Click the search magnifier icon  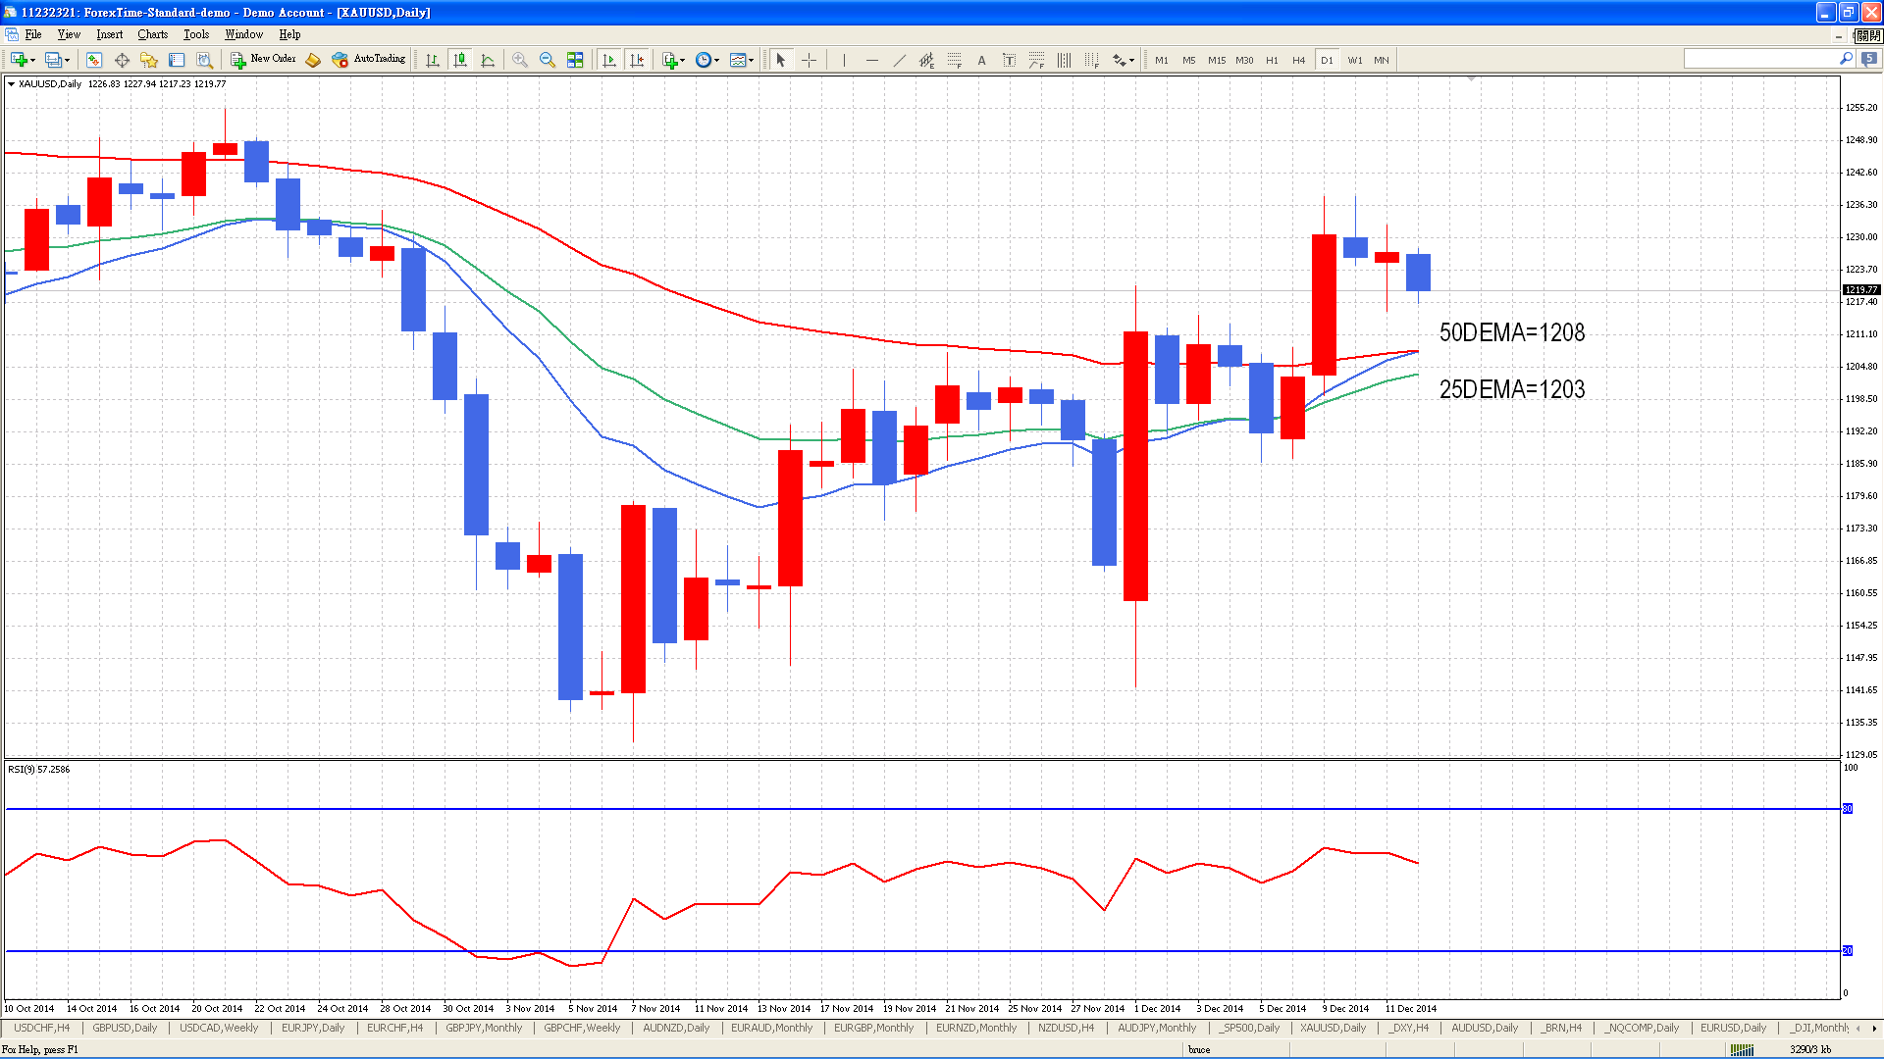pos(1846,59)
